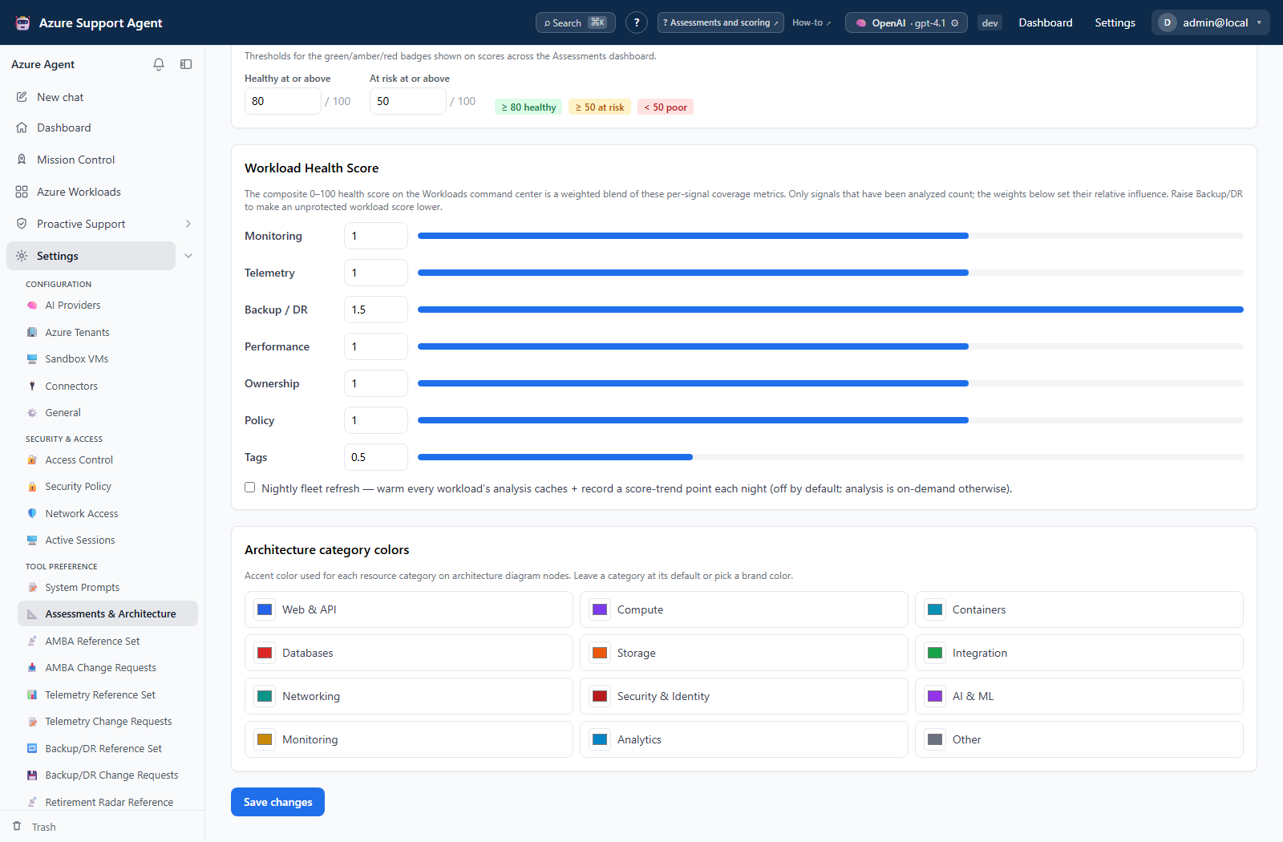Click the Azure Workloads grid icon
Screen dimensions: 1283x842
(22, 192)
